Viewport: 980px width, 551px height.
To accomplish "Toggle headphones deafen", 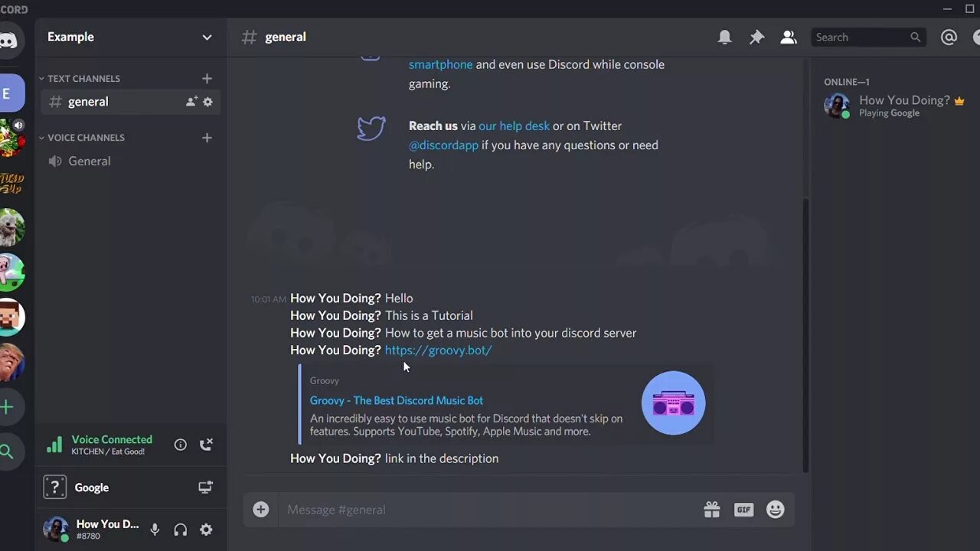I will [181, 530].
